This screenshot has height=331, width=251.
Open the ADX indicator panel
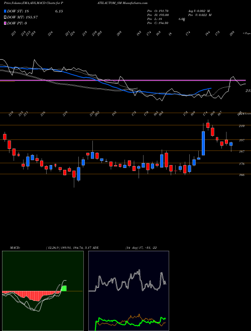[129, 291]
